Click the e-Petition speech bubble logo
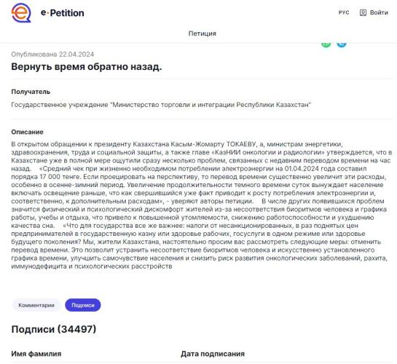The image size is (397, 364). tap(21, 13)
